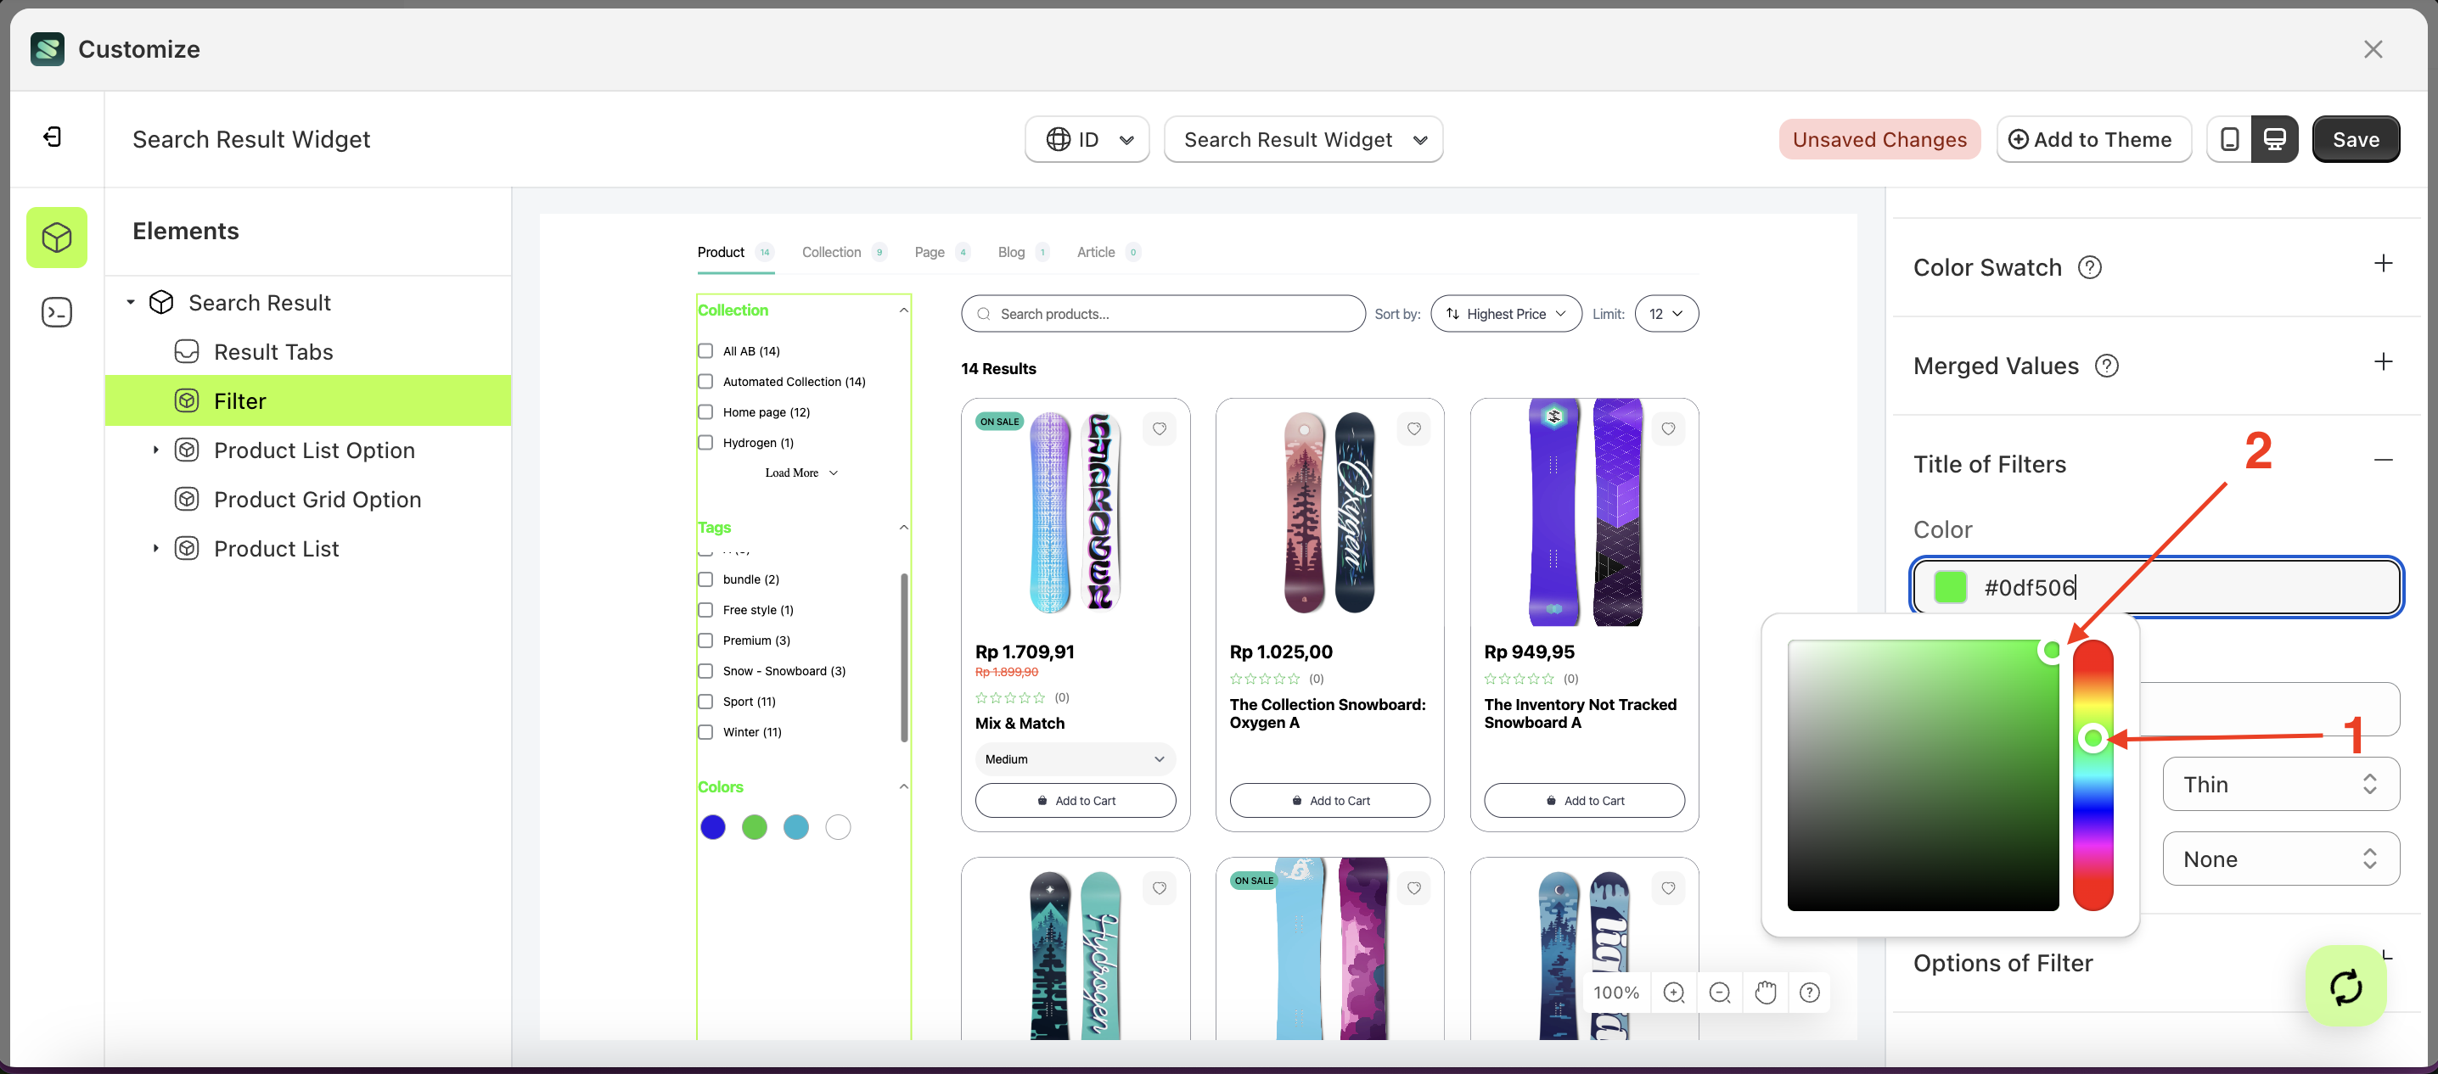Open the Highest Price sort dropdown

tap(1505, 313)
